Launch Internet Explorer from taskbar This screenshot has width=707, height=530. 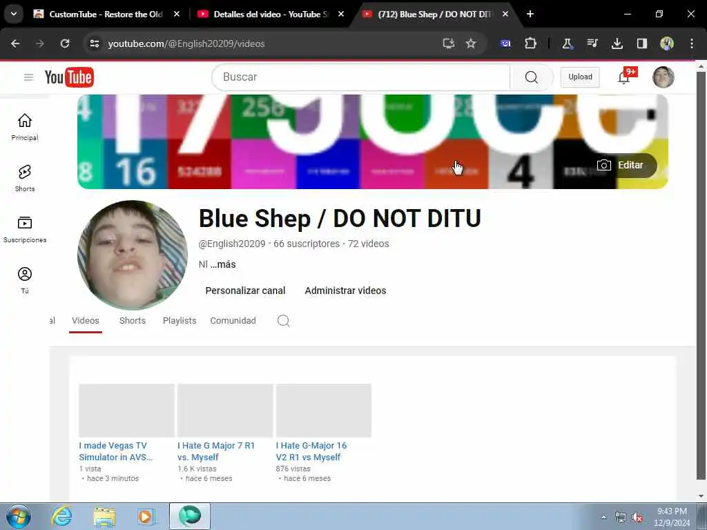click(61, 516)
